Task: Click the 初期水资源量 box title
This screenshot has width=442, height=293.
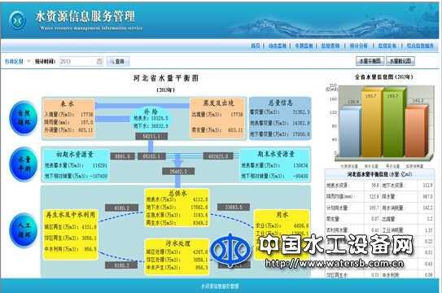Action: [x=75, y=155]
